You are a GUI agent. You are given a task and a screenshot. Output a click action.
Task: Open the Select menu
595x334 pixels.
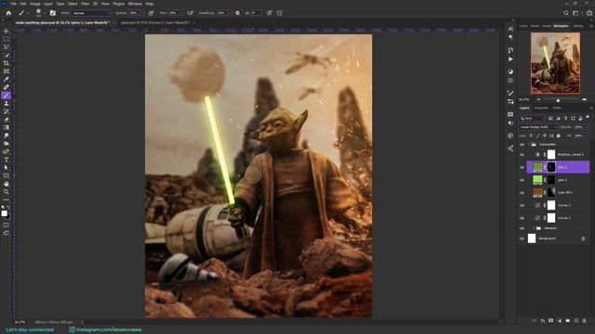coord(73,4)
